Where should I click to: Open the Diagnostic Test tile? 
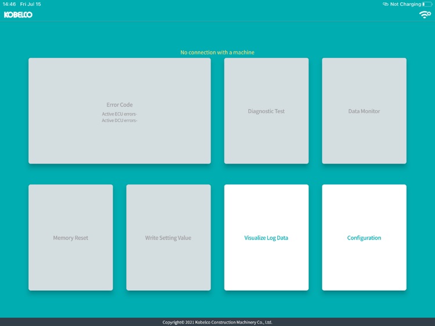pyautogui.click(x=266, y=111)
